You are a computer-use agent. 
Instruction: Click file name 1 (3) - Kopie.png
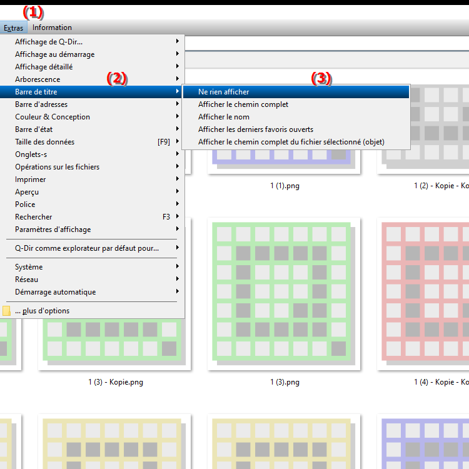116,382
